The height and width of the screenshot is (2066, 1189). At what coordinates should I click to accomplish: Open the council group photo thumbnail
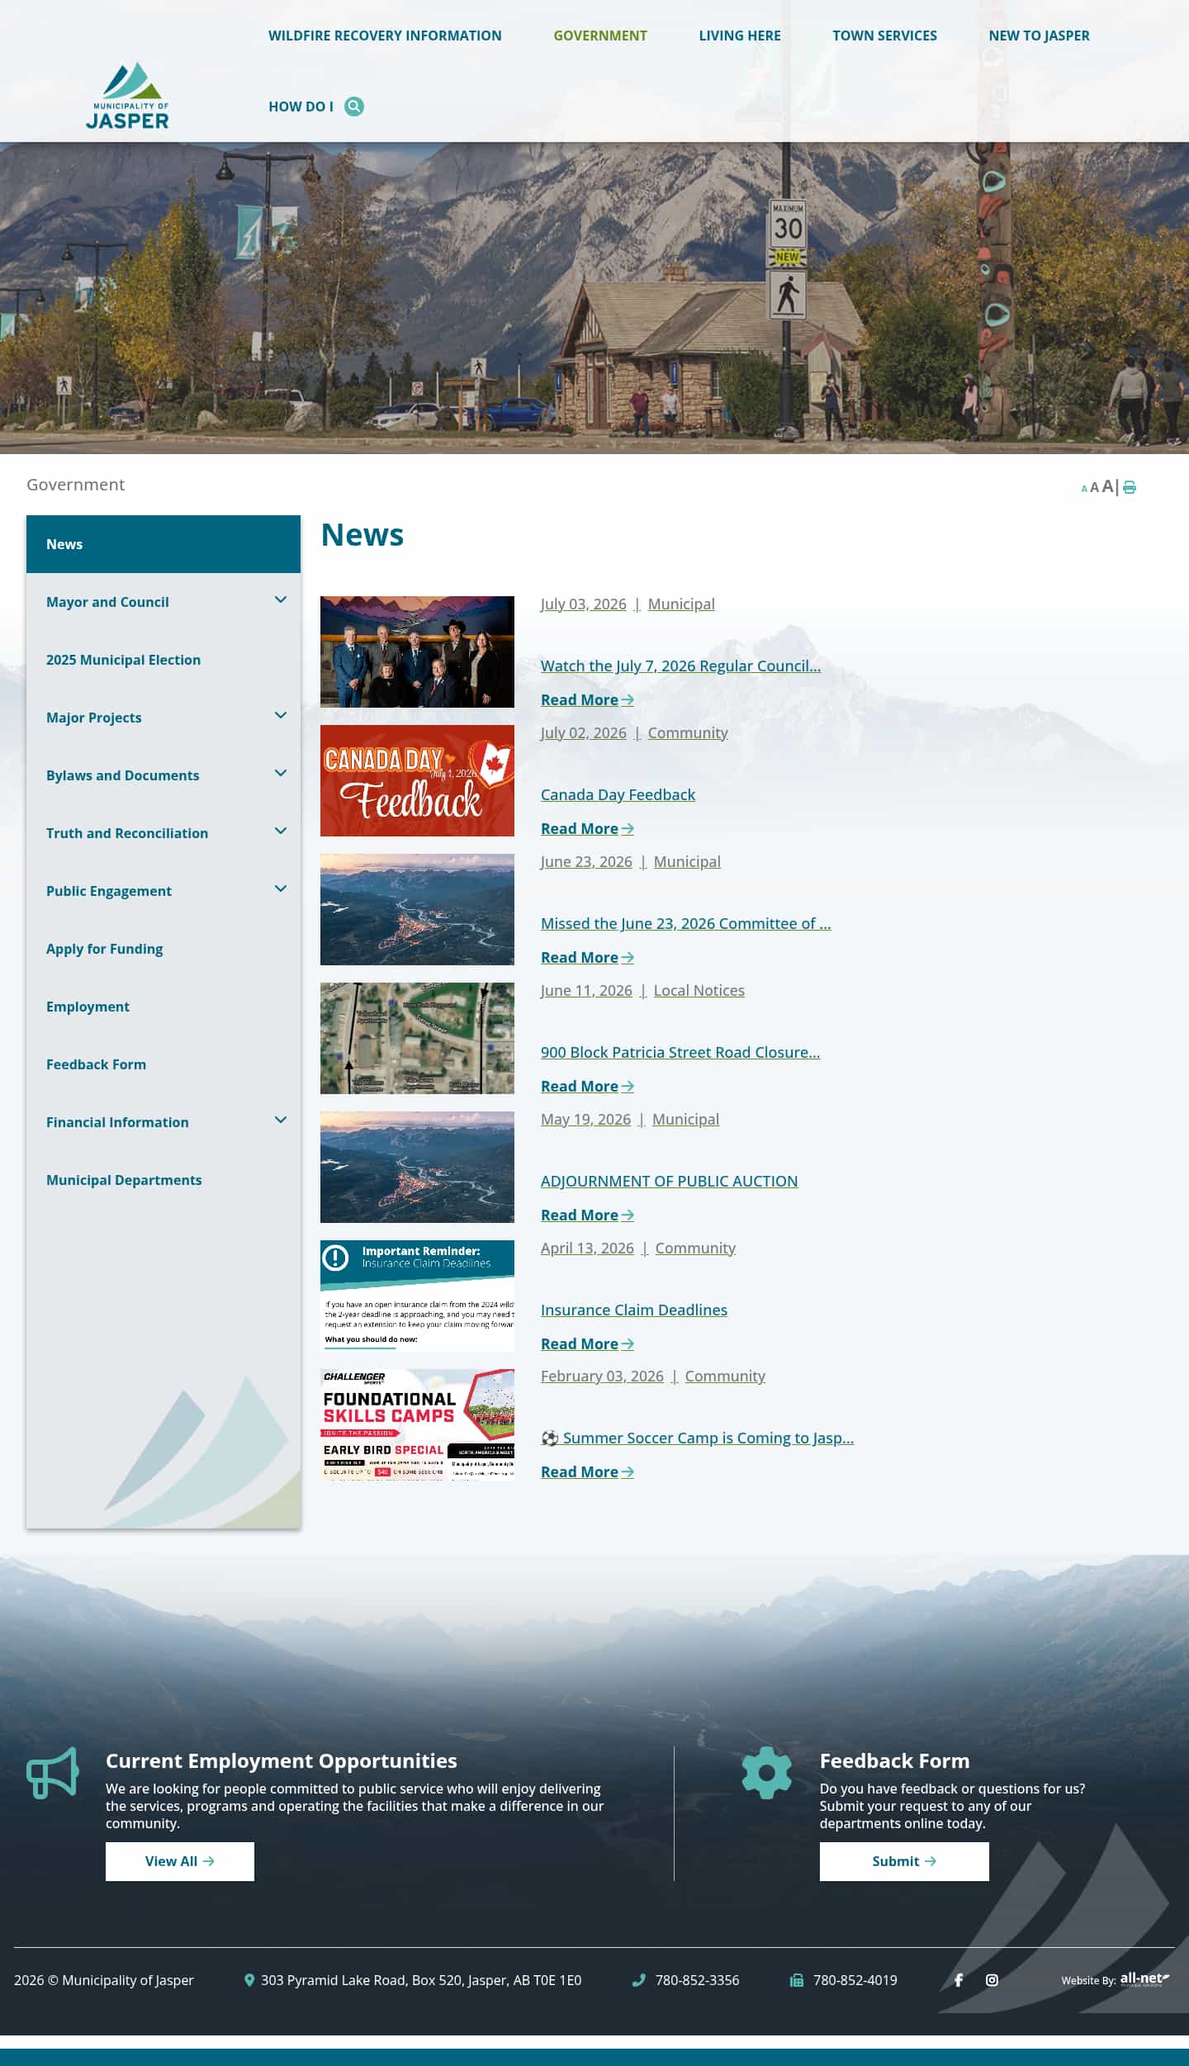[x=417, y=652]
